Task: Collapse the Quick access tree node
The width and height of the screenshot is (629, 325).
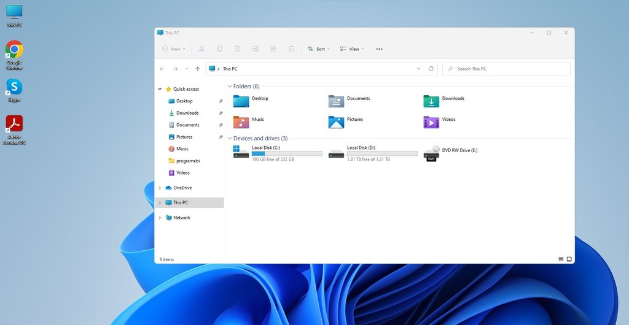Action: (x=160, y=90)
